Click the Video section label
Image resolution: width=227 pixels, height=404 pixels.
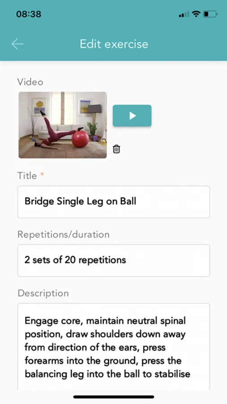coord(30,82)
